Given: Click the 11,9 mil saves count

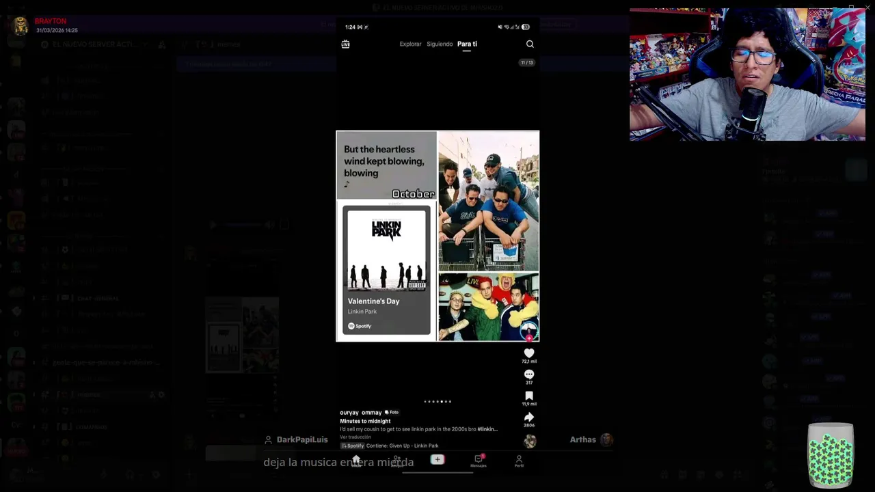Looking at the screenshot, I should coord(529,404).
